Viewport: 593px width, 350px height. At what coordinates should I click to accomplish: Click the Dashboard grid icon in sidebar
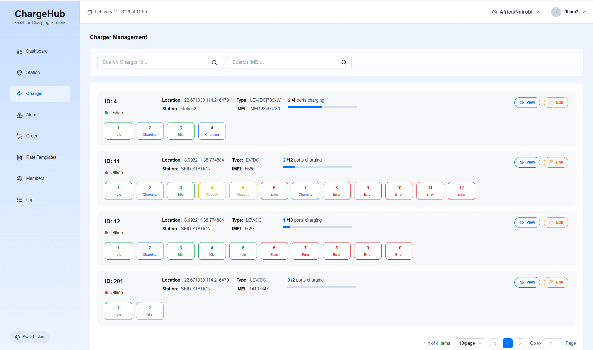19,51
